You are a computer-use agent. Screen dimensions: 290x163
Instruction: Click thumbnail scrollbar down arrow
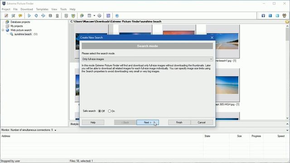(x=287, y=118)
